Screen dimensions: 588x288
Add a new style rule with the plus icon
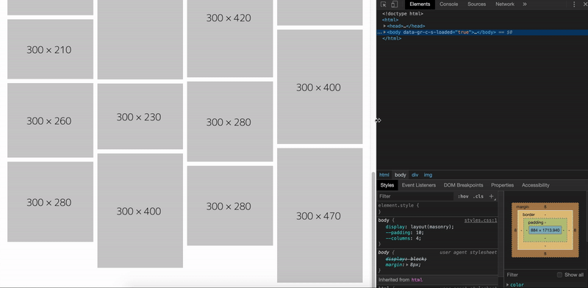[491, 196]
